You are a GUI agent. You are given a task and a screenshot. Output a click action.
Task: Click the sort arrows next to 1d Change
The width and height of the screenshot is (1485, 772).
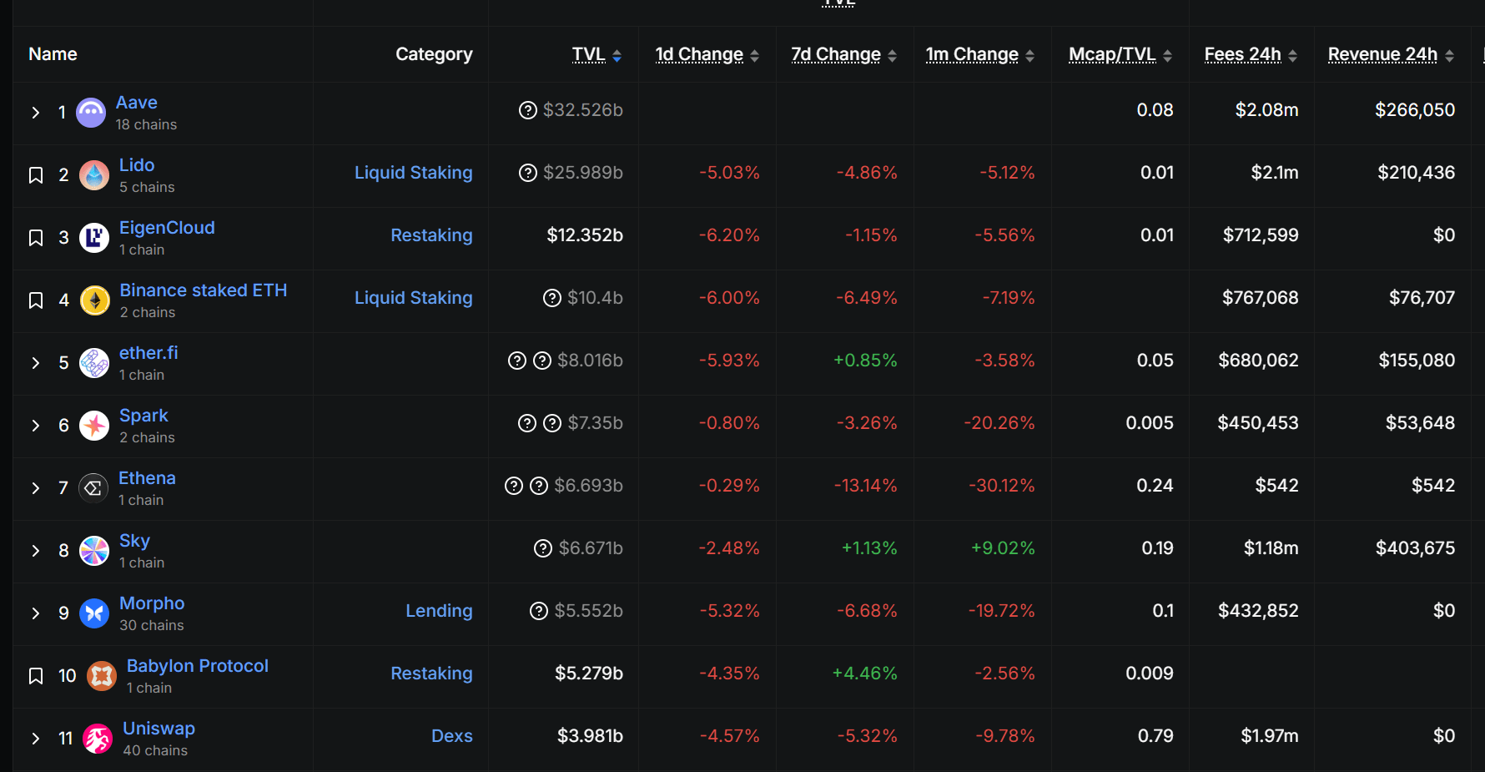(755, 56)
